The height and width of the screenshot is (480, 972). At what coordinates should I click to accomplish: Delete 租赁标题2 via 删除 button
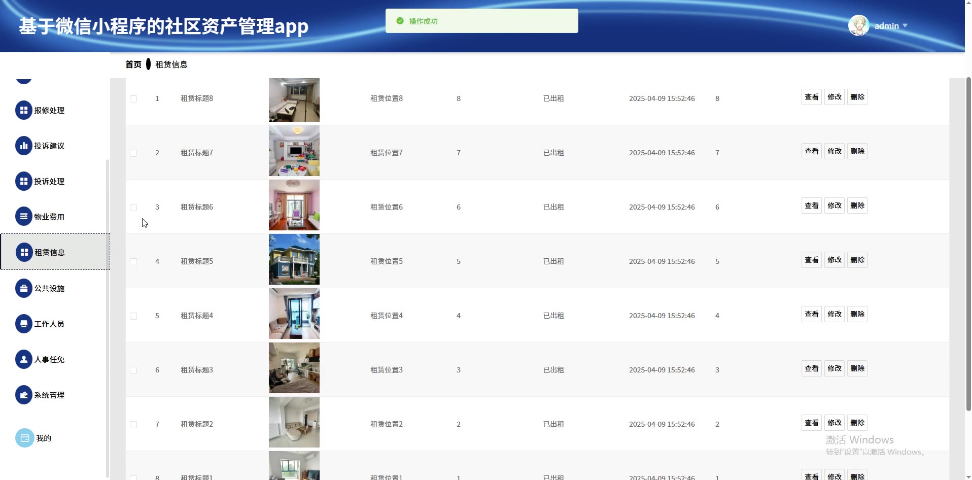pyautogui.click(x=857, y=423)
